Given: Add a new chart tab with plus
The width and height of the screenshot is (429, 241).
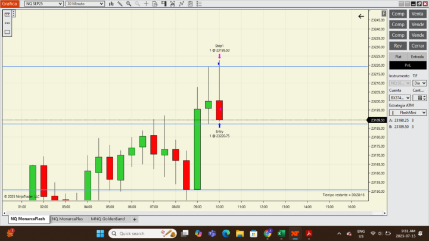Looking at the screenshot, I should (x=135, y=219).
